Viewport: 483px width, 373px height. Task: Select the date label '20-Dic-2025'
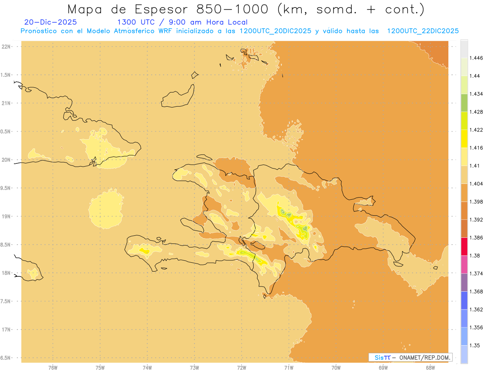51,23
